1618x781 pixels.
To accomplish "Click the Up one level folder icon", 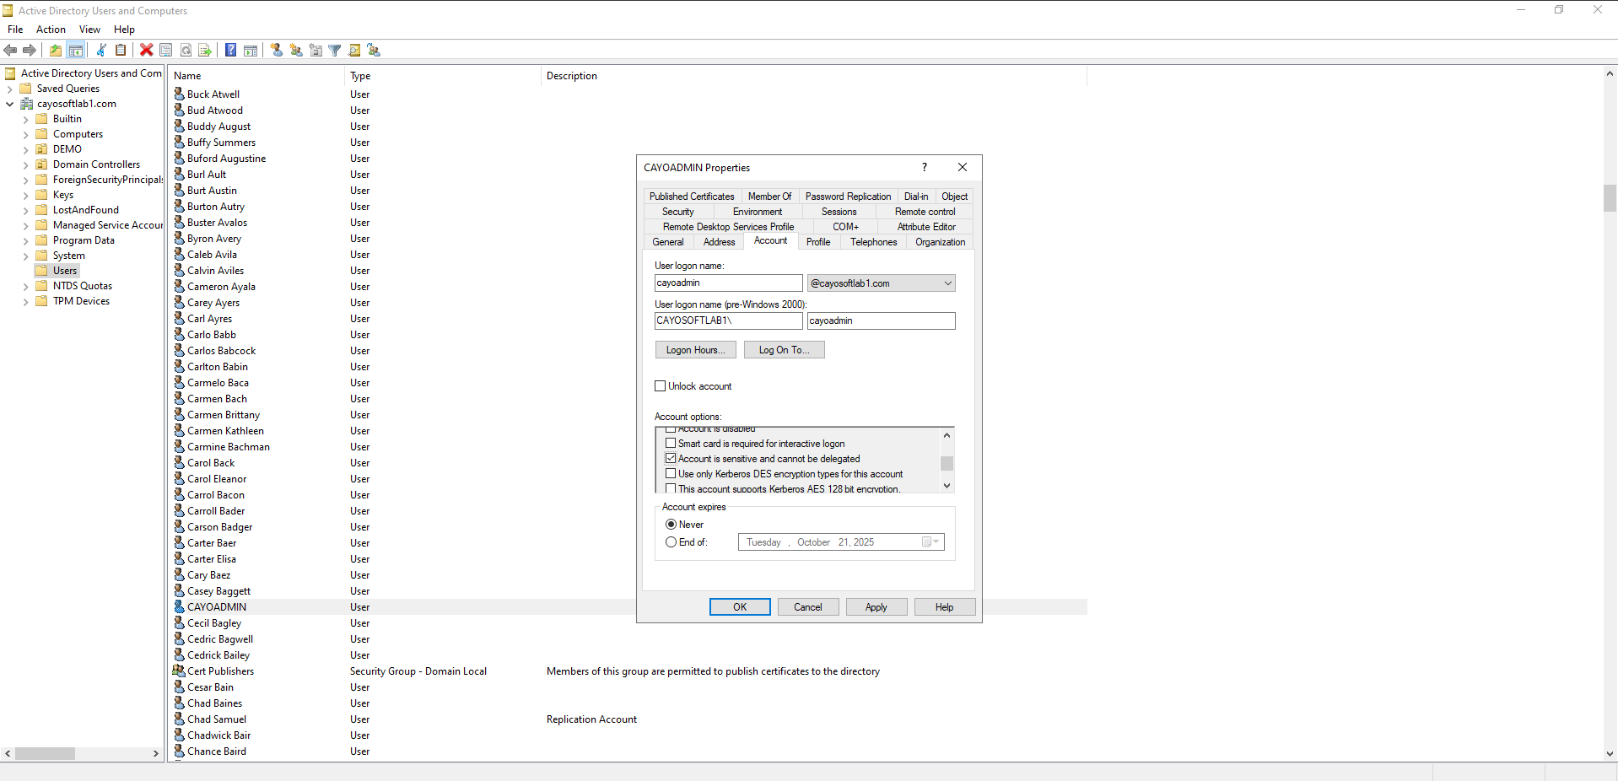I will coord(56,51).
